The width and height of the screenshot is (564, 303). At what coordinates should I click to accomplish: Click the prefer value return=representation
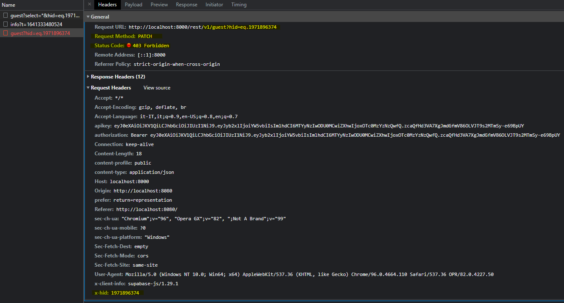click(143, 200)
